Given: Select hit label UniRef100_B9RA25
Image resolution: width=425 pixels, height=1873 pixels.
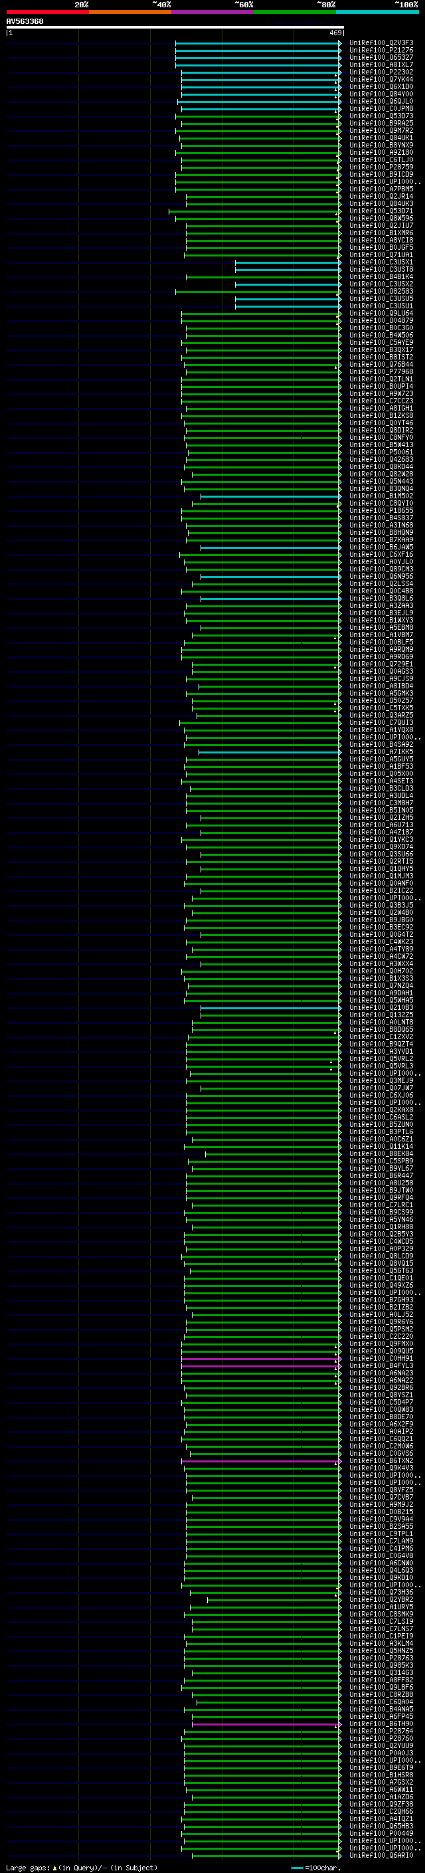Looking at the screenshot, I should (381, 124).
